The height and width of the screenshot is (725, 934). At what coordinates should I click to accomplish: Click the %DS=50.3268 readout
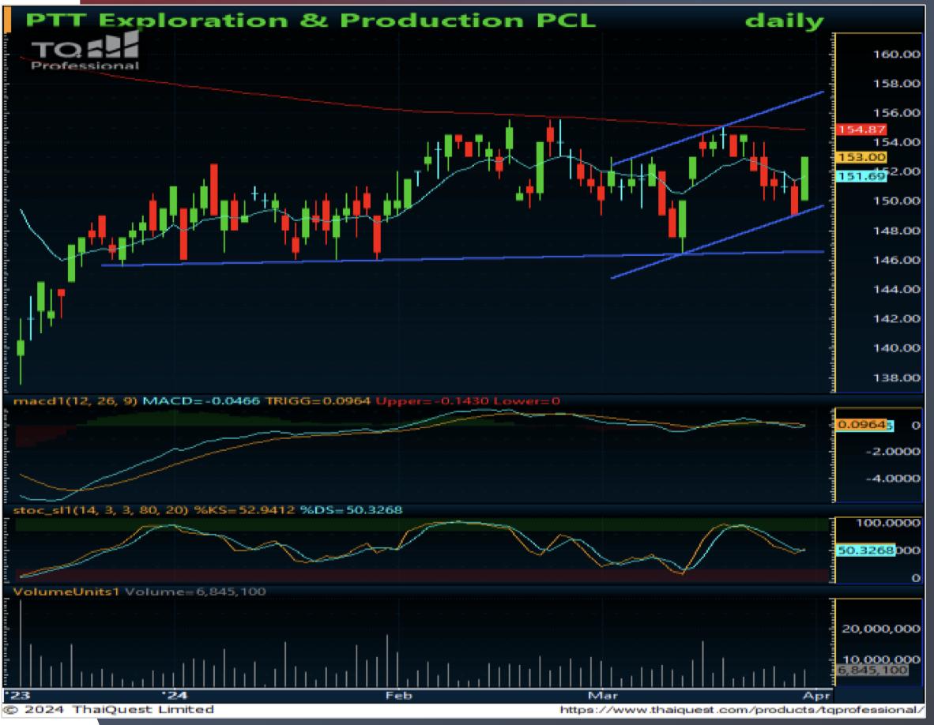tap(351, 510)
